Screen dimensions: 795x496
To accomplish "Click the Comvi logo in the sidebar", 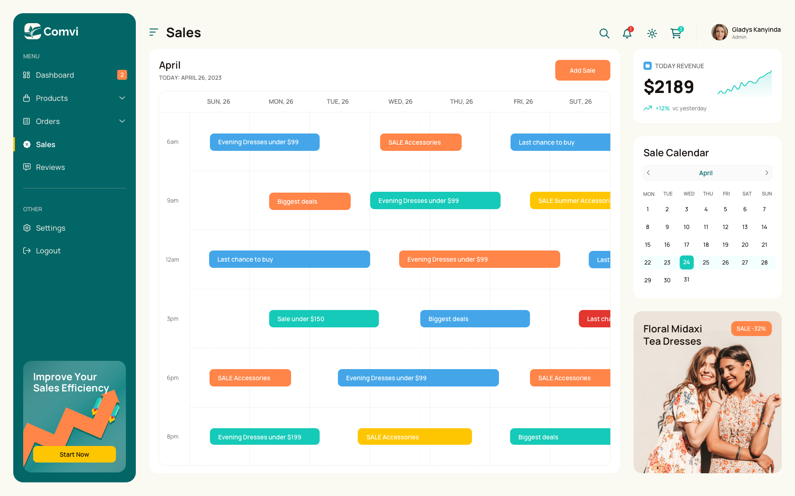I will pyautogui.click(x=51, y=31).
